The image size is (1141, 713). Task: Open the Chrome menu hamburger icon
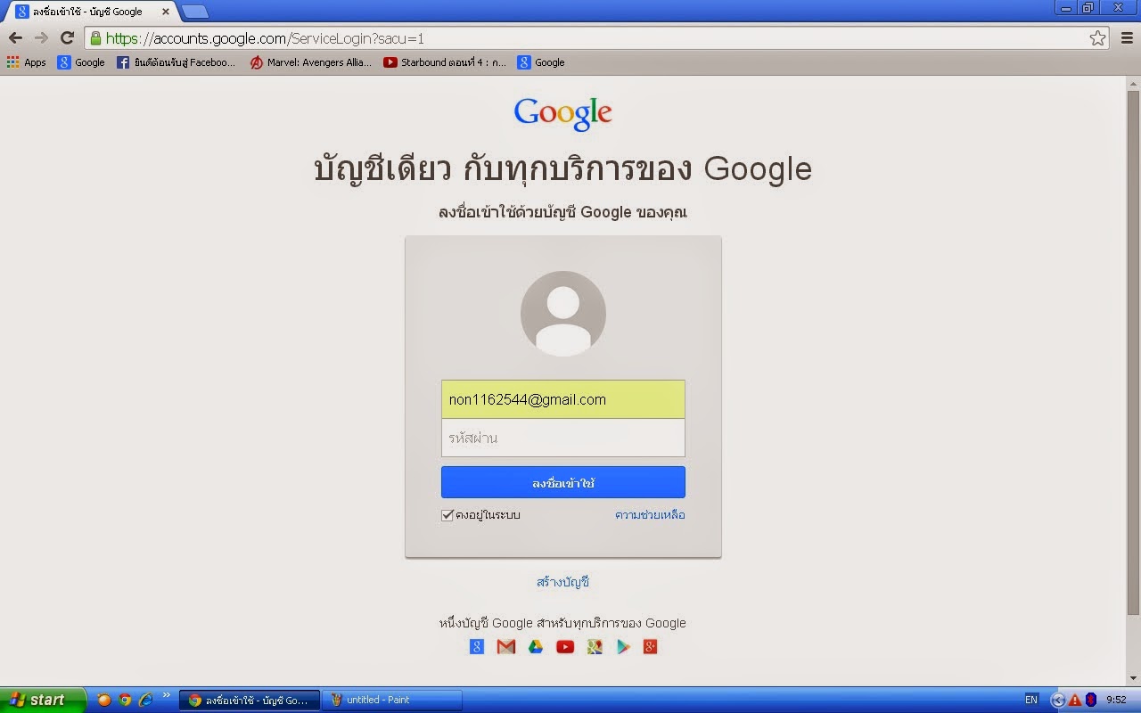(x=1126, y=38)
